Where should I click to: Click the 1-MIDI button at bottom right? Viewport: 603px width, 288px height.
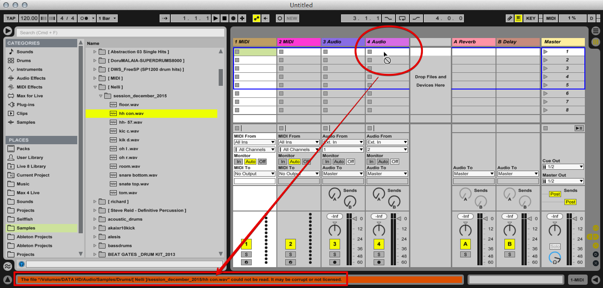point(577,280)
